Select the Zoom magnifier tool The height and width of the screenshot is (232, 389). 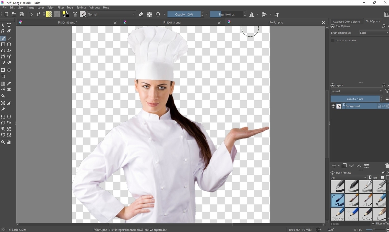tap(3, 142)
